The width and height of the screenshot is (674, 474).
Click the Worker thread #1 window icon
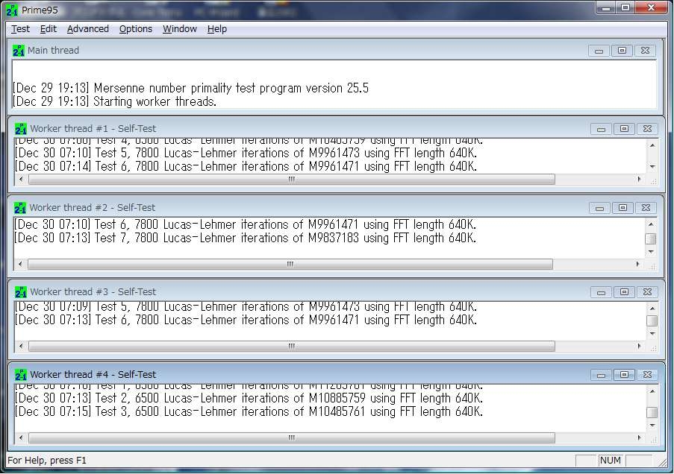(x=21, y=129)
